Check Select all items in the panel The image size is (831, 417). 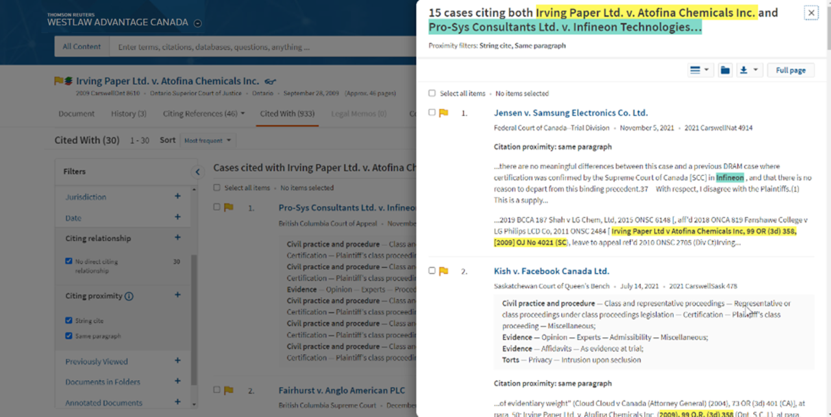pos(432,93)
